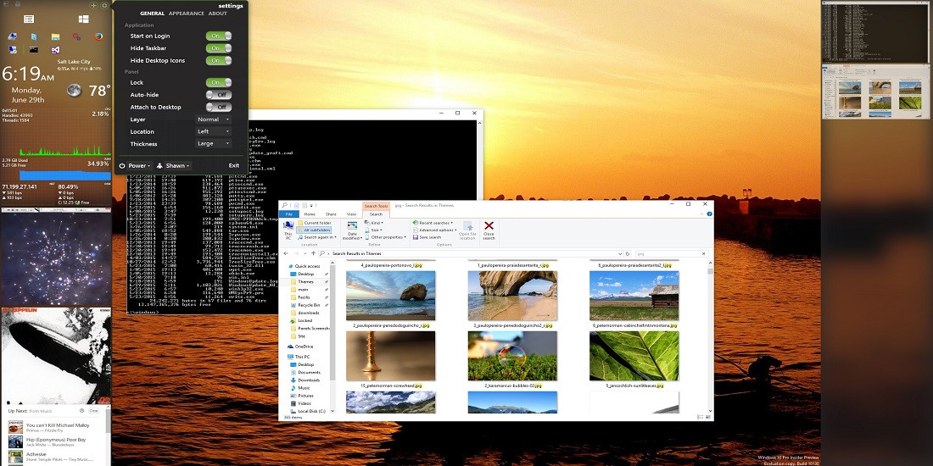
Task: Select the sunlit leaves thumbnail
Action: coord(634,356)
